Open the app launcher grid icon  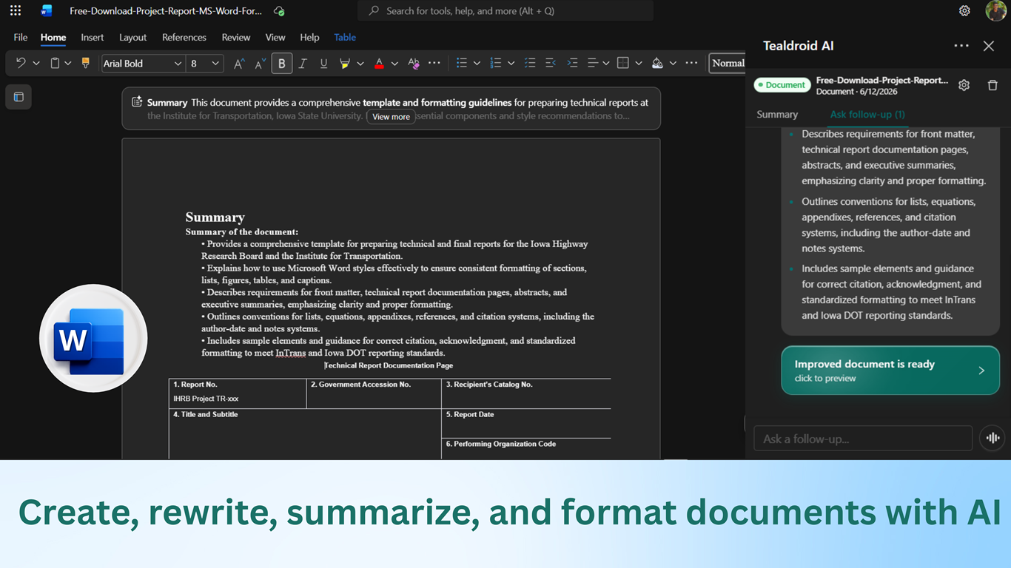[x=16, y=10]
